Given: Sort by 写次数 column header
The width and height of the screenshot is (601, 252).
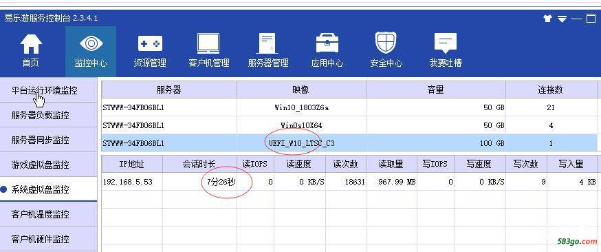Looking at the screenshot, I should (x=526, y=164).
